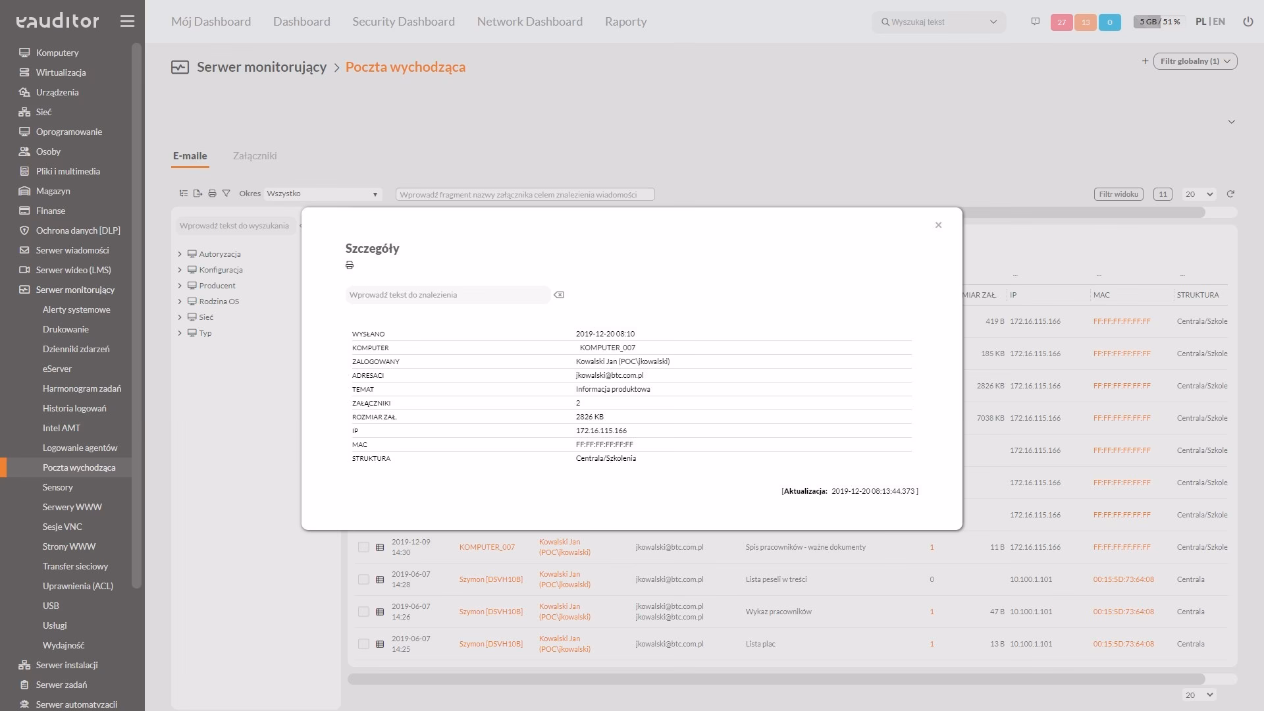Click the bottom horizontal scrollbar
1264x711 pixels.
point(776,679)
